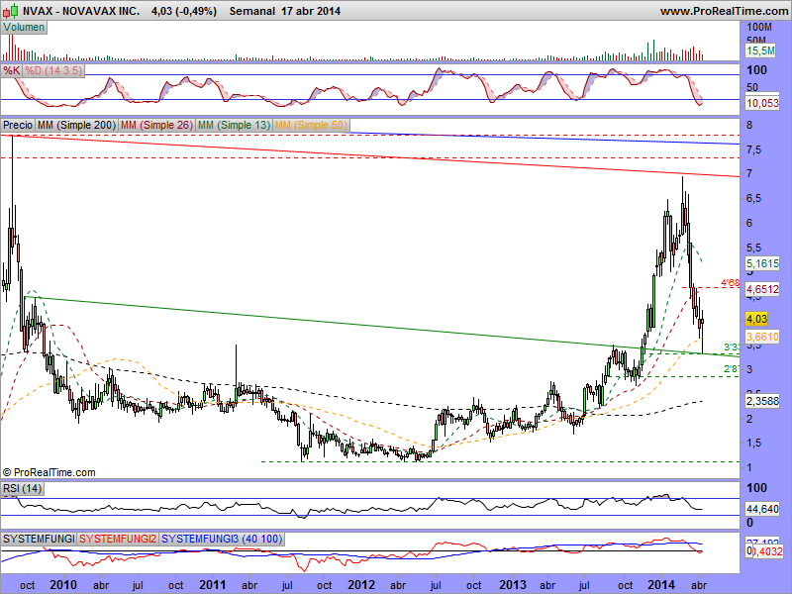Click the 4,6512 moving average value

(x=762, y=289)
